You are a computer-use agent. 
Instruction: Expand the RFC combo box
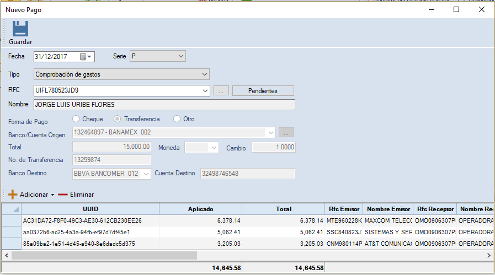[205, 91]
